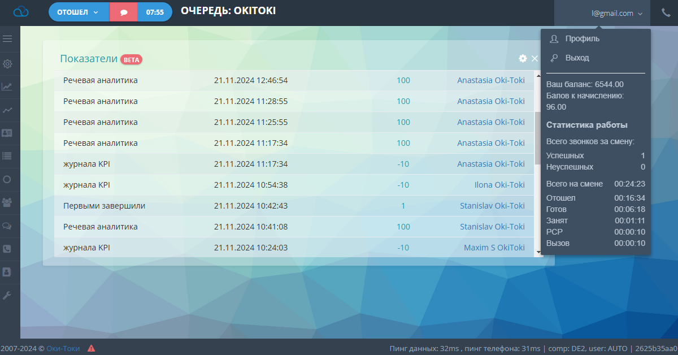
Task: Open the chat bubbles sidebar icon
Action: pyautogui.click(x=7, y=226)
